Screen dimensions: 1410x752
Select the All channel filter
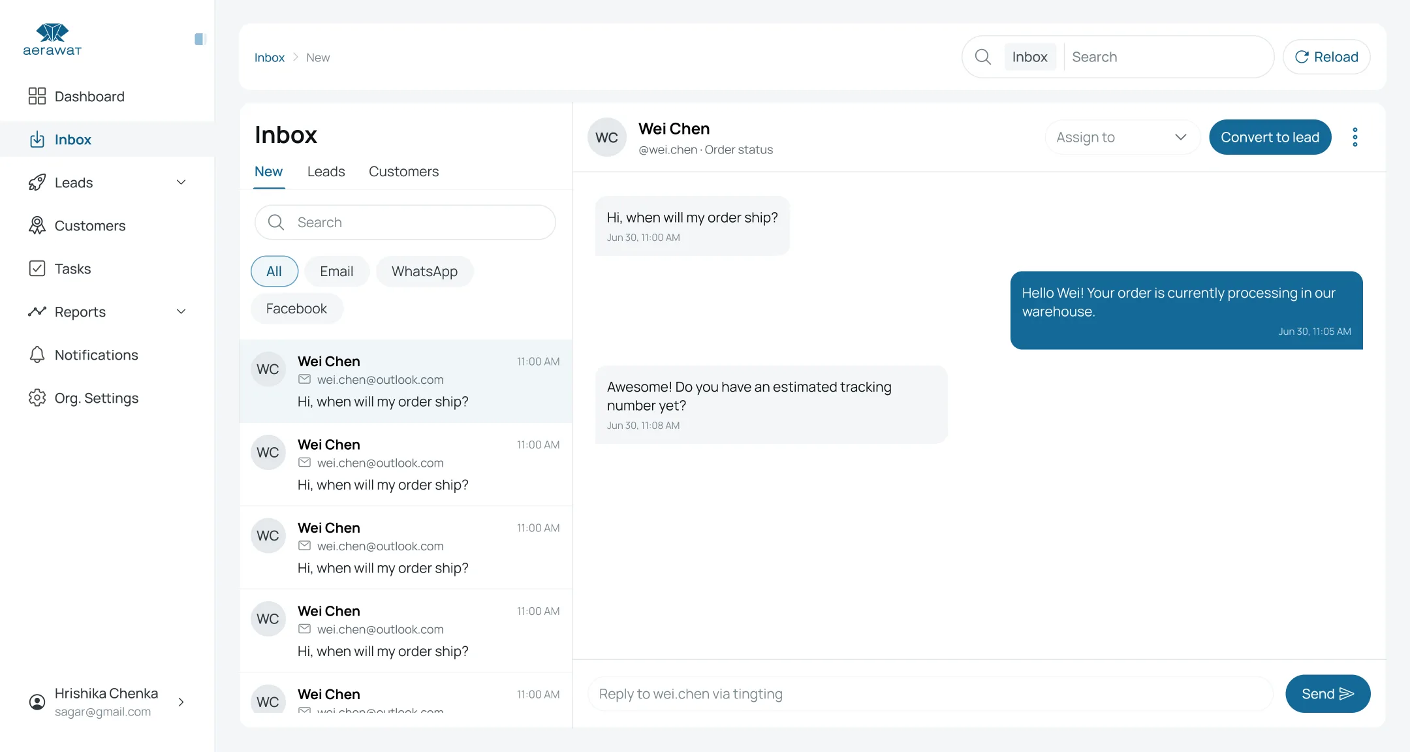(x=274, y=271)
